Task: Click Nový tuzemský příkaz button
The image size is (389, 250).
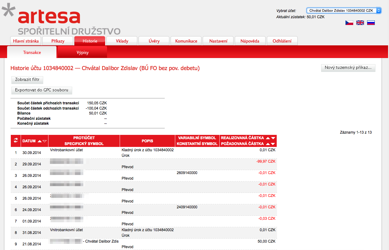Action: (348, 68)
